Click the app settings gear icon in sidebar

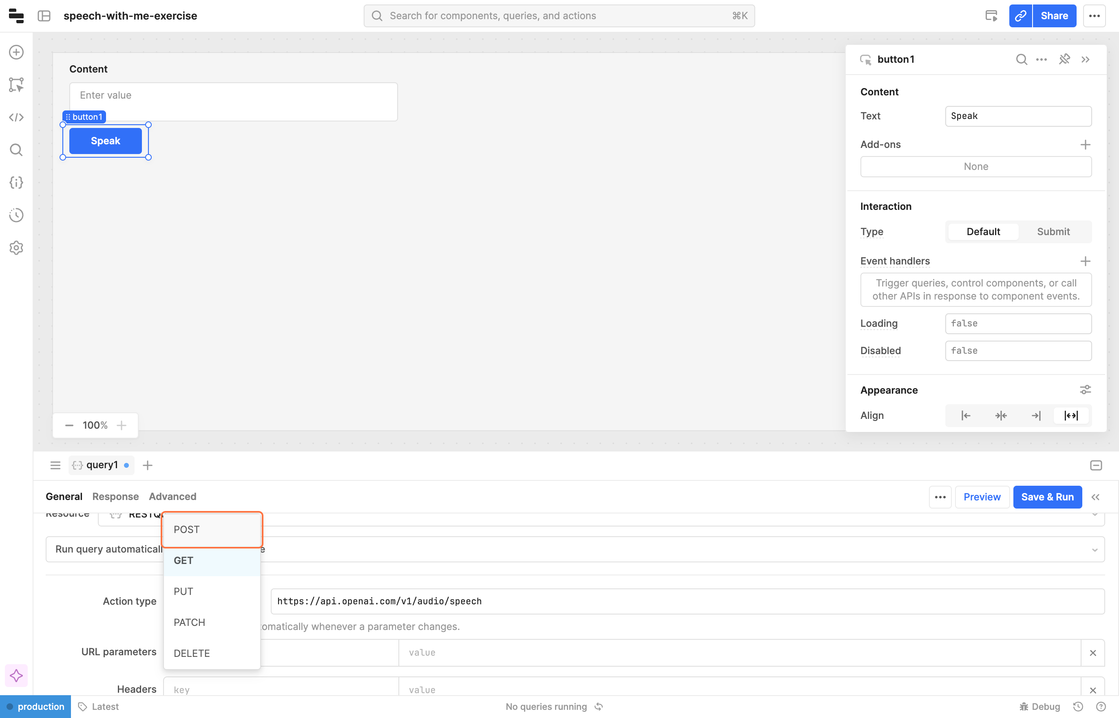pos(16,248)
